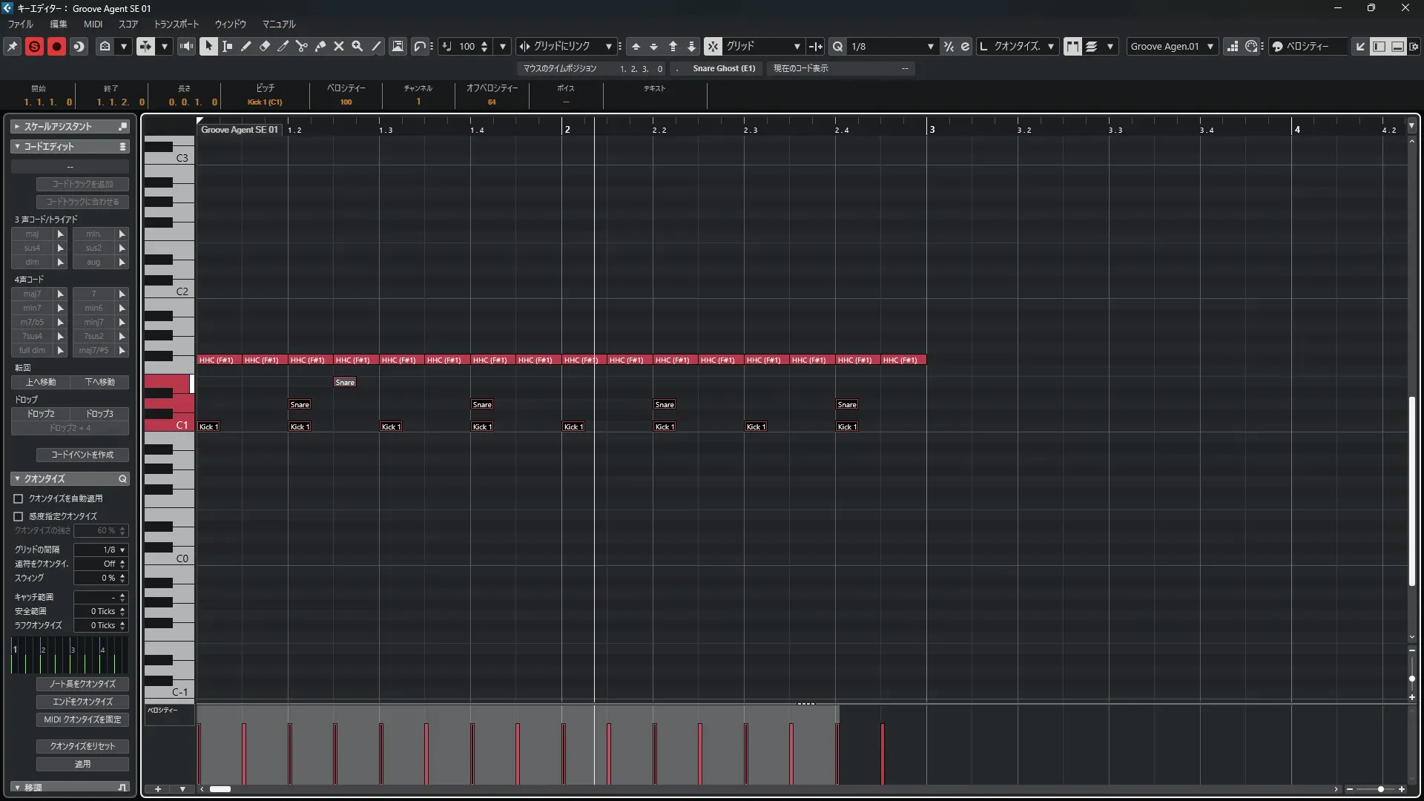The width and height of the screenshot is (1424, 801).
Task: Select the Mute X tool
Action: pos(339,46)
